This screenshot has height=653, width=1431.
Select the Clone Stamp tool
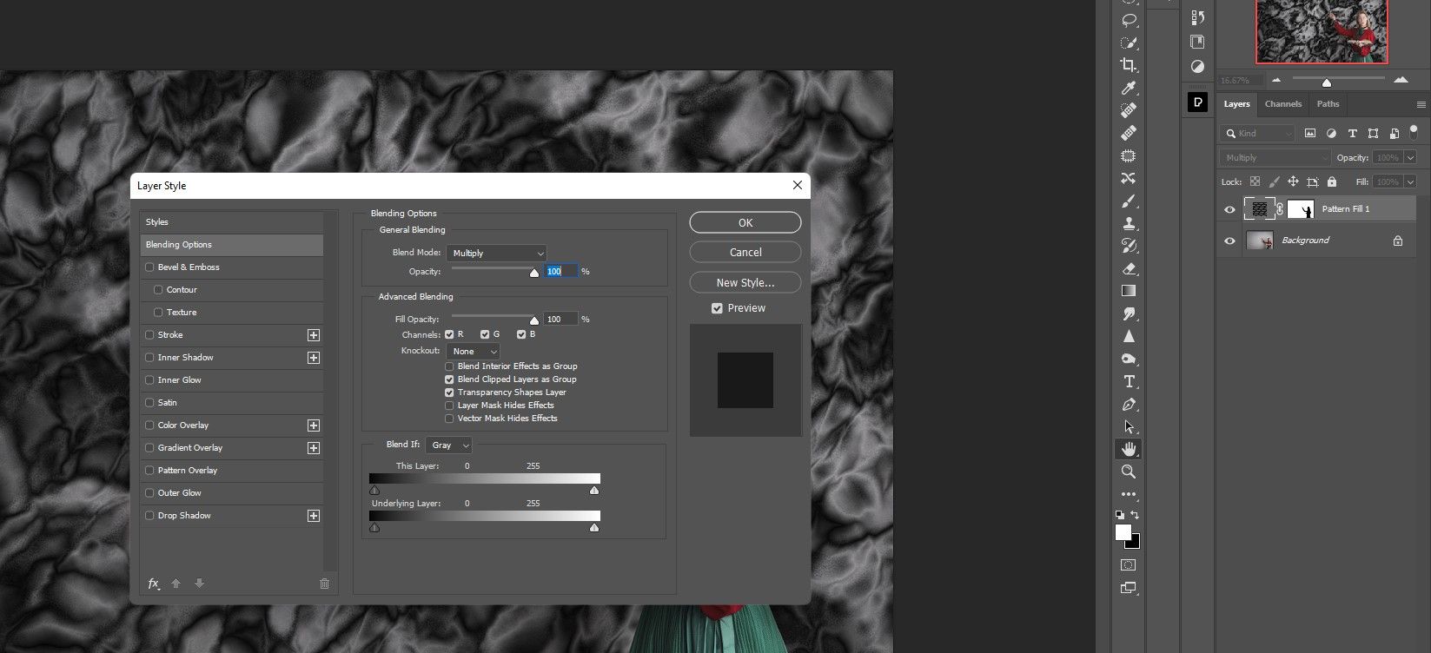[1129, 223]
